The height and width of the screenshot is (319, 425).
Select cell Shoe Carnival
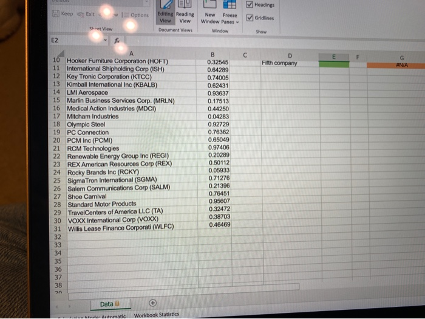point(132,196)
